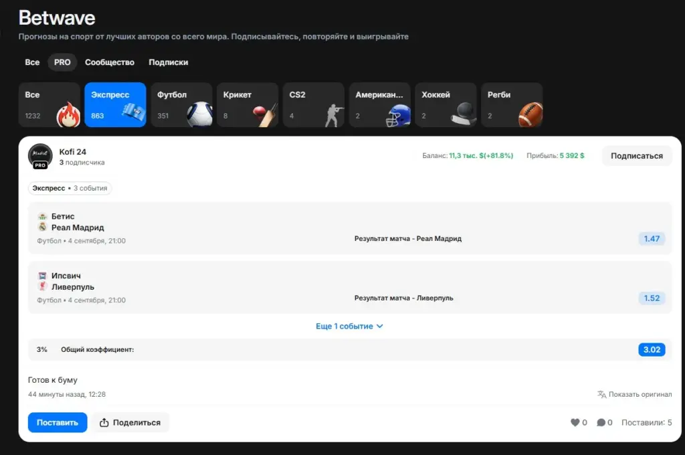The image size is (685, 455).
Task: Click the 44 минуты назад, 12:28 timestamp
Action: click(67, 394)
